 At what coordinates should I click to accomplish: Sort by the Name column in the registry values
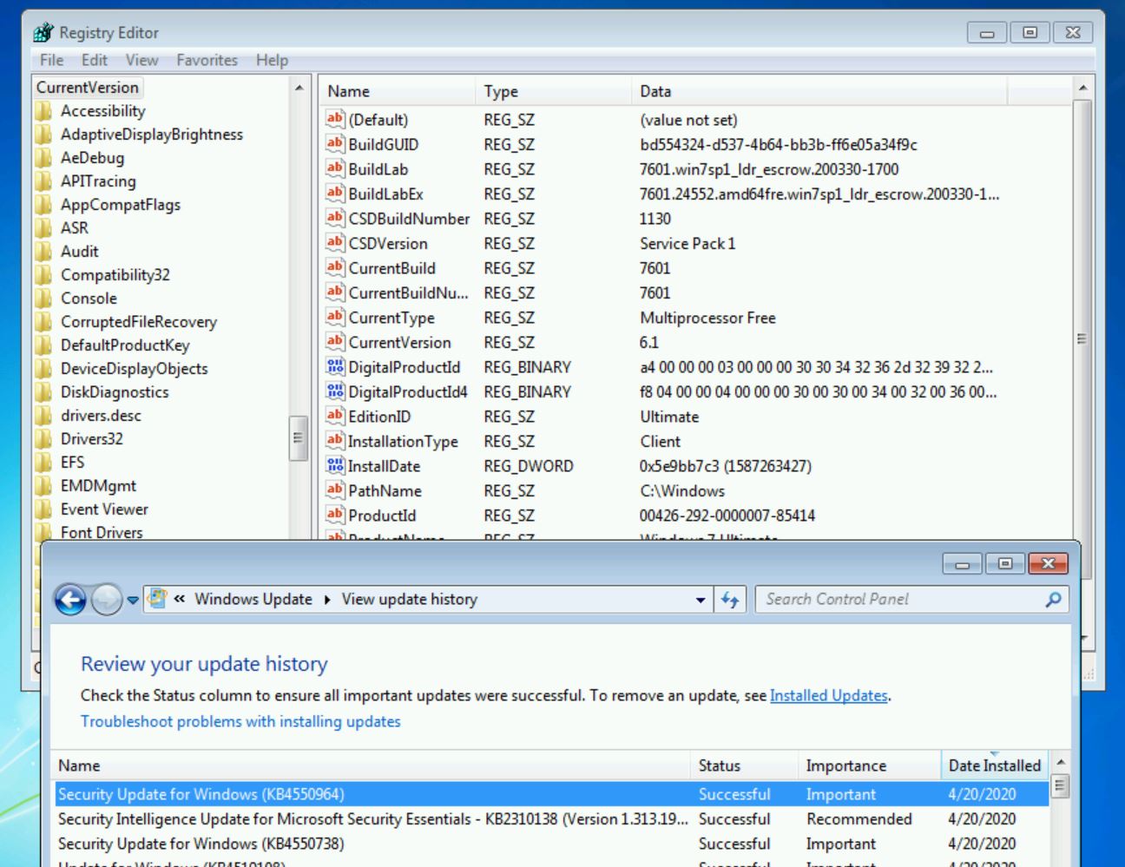tap(397, 91)
